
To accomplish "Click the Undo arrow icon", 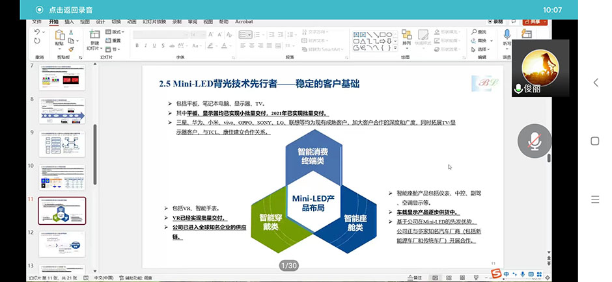I will click(36, 32).
